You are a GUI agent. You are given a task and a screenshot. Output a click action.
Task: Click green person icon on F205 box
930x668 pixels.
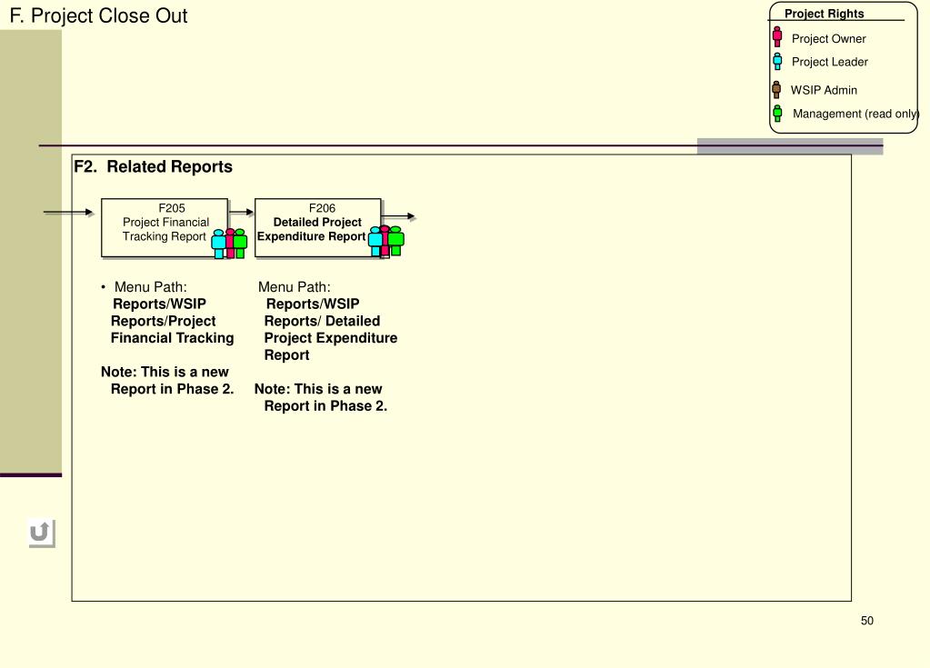pos(240,243)
